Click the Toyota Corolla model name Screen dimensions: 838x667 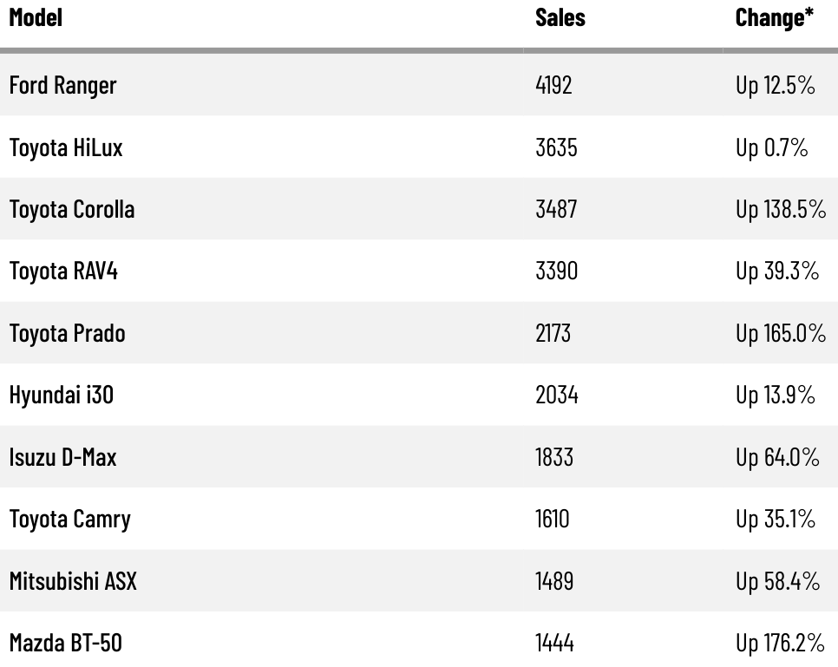(72, 210)
